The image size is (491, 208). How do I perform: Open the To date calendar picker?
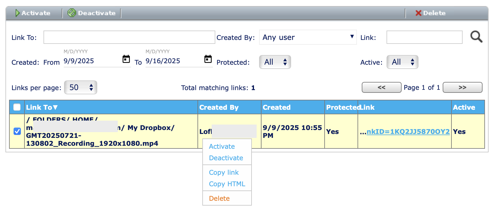[x=208, y=59]
